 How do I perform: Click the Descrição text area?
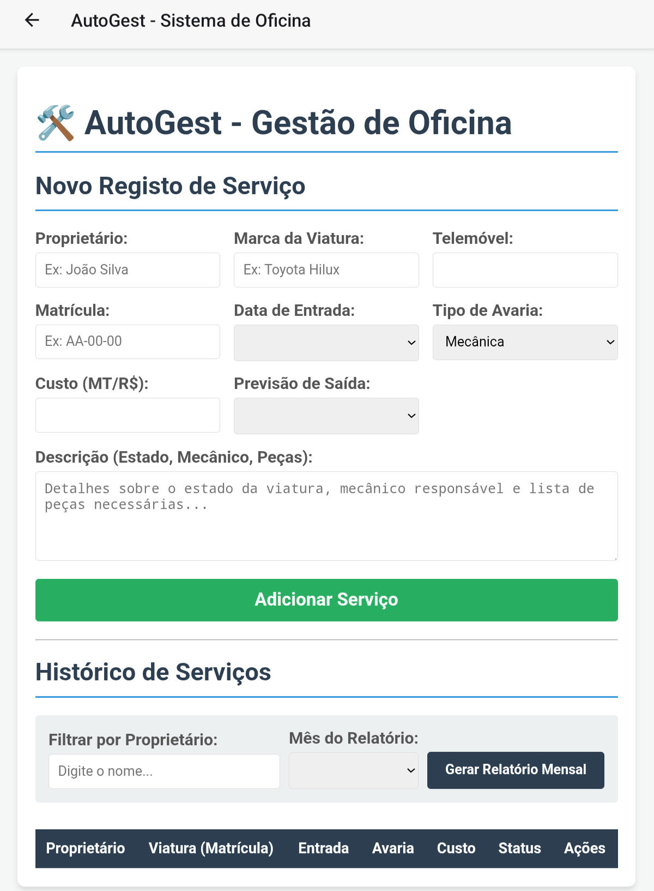(x=326, y=516)
